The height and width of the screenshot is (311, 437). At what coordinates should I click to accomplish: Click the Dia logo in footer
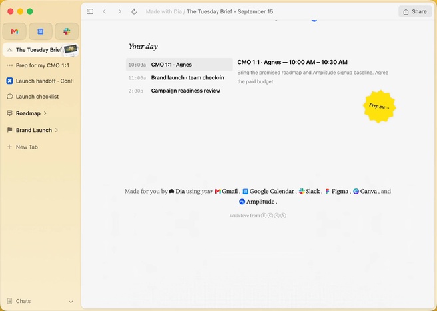pos(171,191)
